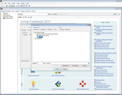Click the Quantity input field
Viewport: 122px width, 95px height.
pyautogui.click(x=40, y=63)
